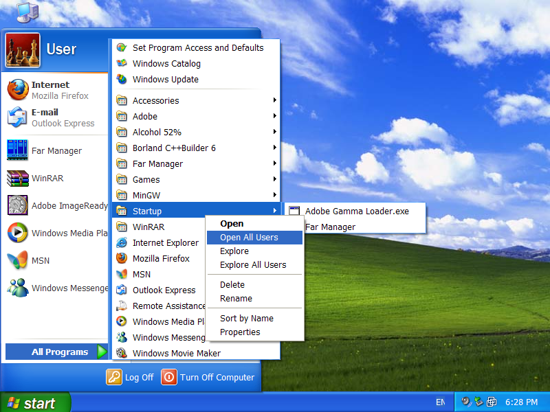Expand the MinGW submenu arrow
550x412 pixels.
(x=275, y=195)
